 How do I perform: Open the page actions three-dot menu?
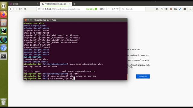click(109, 9)
